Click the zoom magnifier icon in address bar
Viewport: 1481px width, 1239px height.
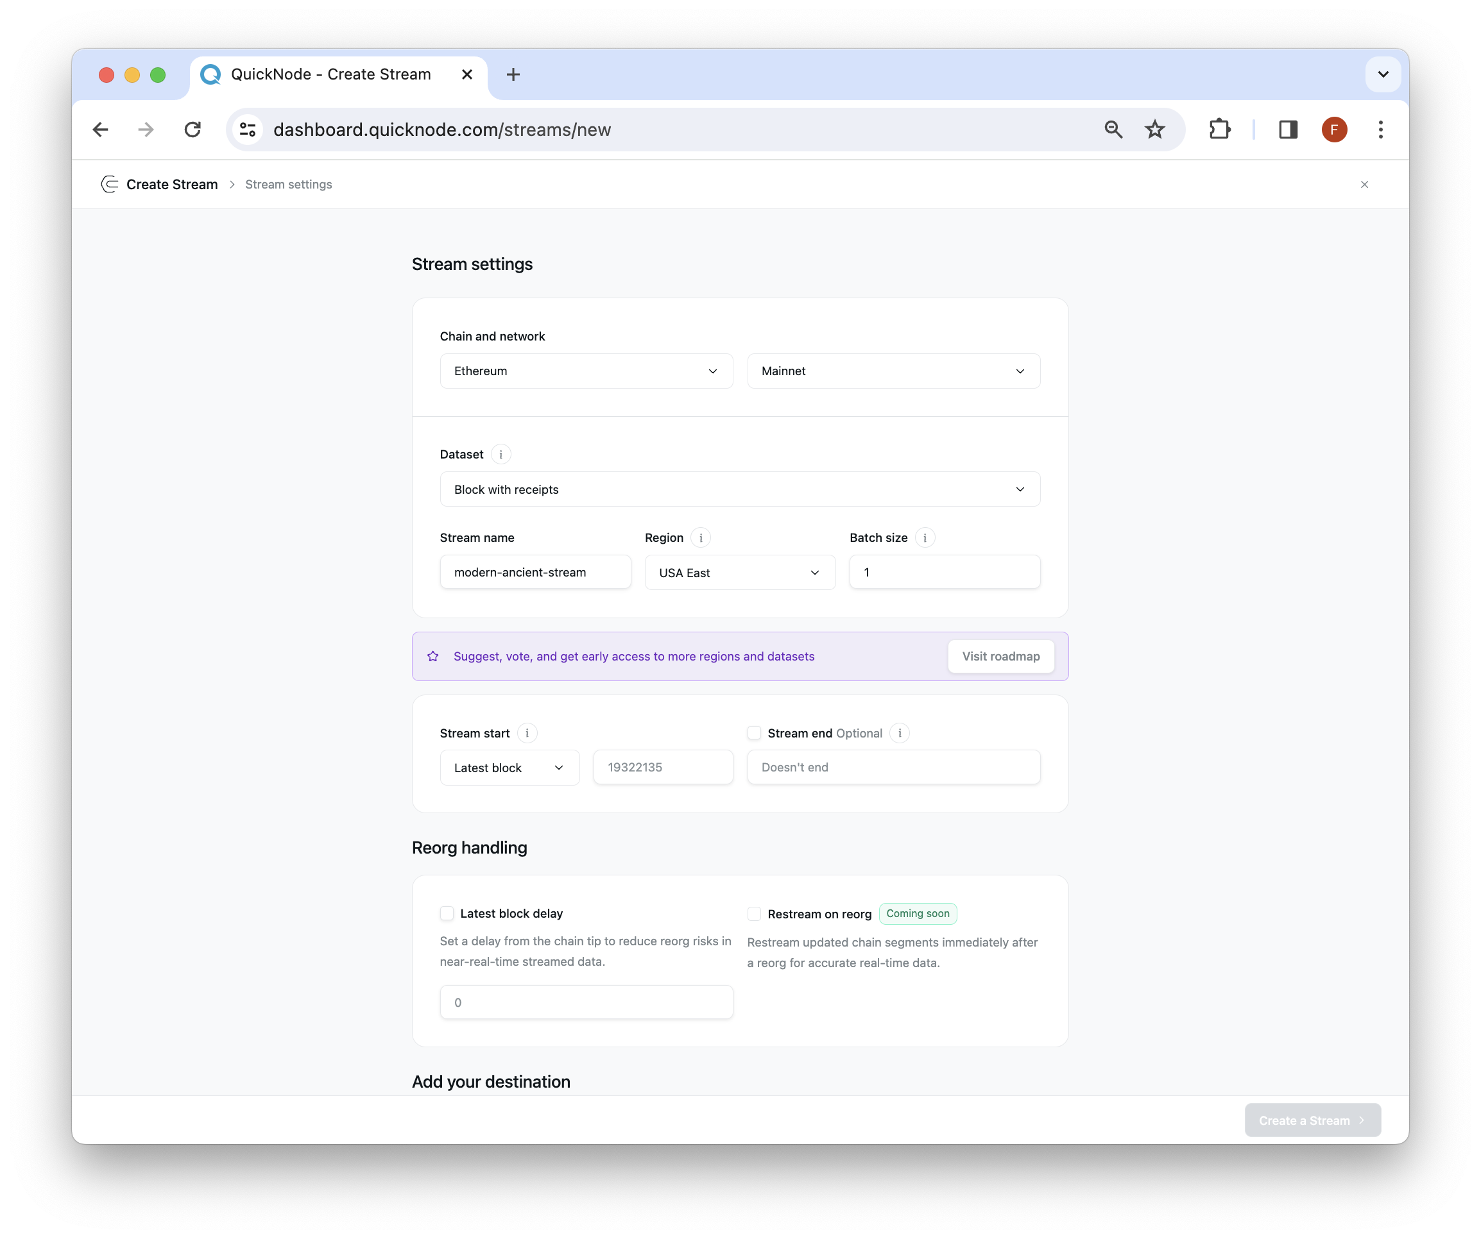point(1113,130)
